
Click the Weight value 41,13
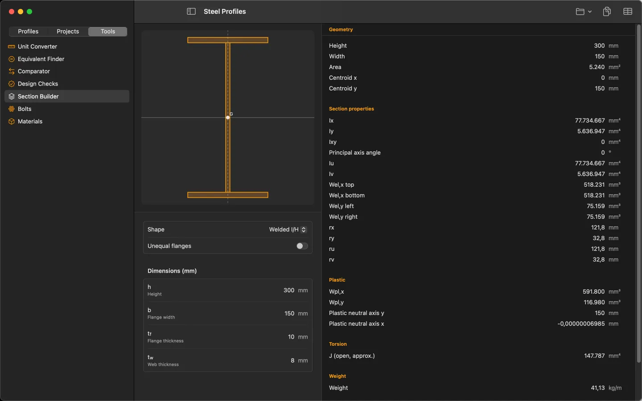(598, 388)
